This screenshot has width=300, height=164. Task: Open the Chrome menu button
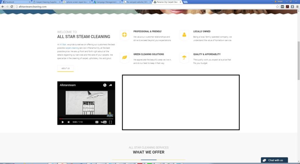pyautogui.click(x=296, y=7)
